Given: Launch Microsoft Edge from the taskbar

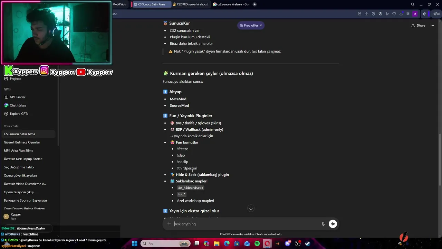Looking at the screenshot, I should click(x=227, y=243).
